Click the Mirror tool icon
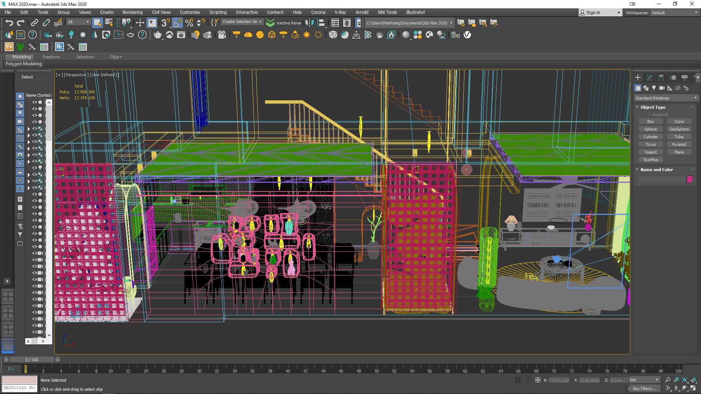 coord(309,23)
